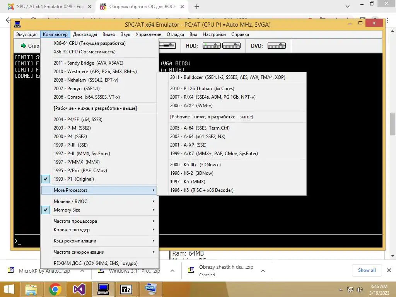Image resolution: width=396 pixels, height=297 pixels.
Task: Open options for Obrazy zhestkih download
Action: click(263, 271)
